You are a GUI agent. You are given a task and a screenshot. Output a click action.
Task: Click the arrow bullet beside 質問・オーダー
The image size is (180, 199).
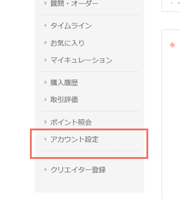[46, 3]
